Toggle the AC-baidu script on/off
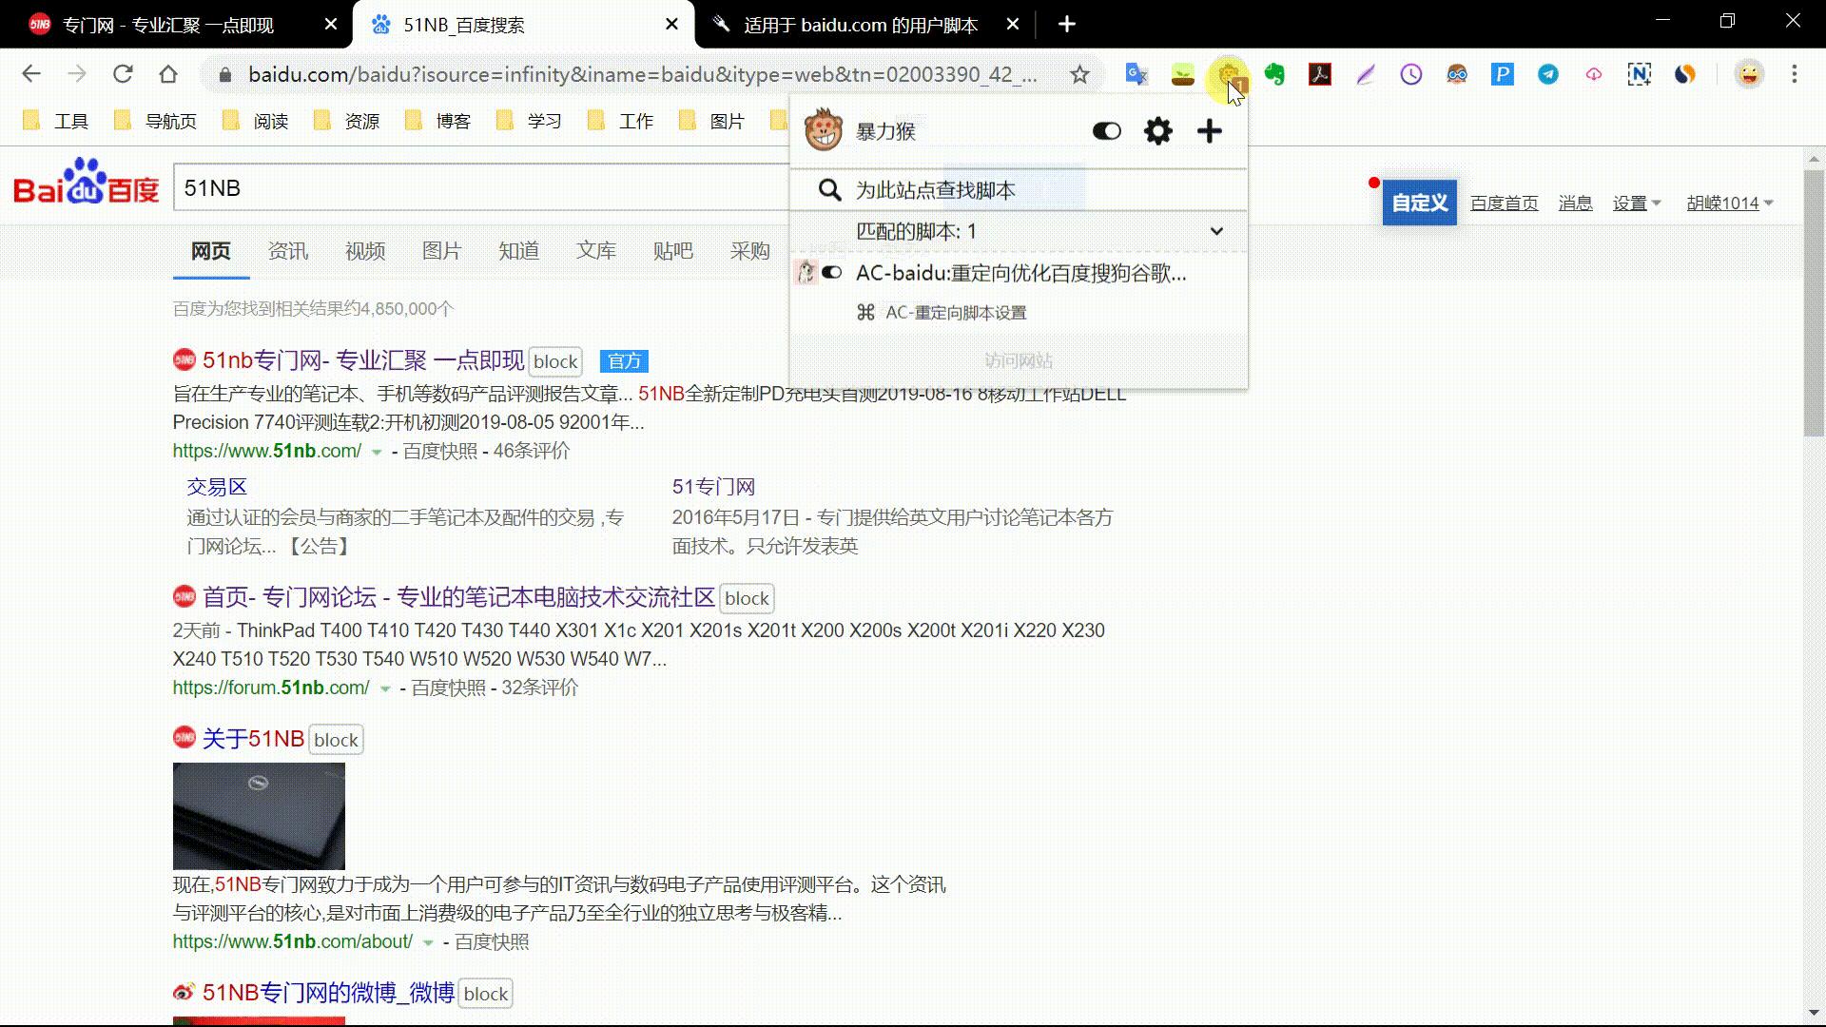This screenshot has width=1826, height=1027. point(832,273)
